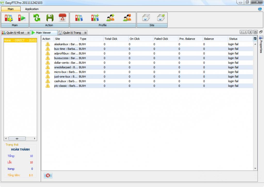This screenshot has width=264, height=187.
Task: Sort by the Failed Click column header
Action: (x=161, y=39)
